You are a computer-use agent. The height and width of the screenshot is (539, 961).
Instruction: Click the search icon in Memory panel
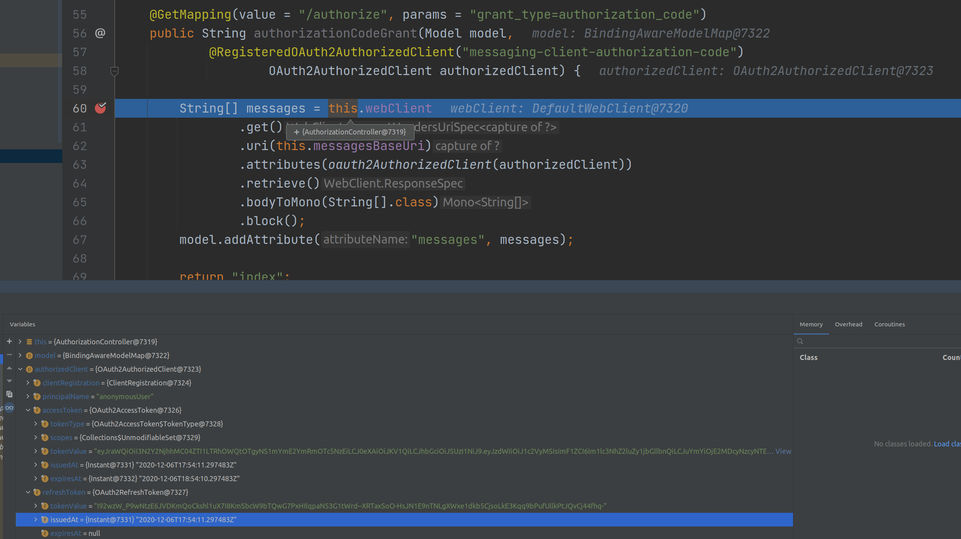tap(800, 341)
